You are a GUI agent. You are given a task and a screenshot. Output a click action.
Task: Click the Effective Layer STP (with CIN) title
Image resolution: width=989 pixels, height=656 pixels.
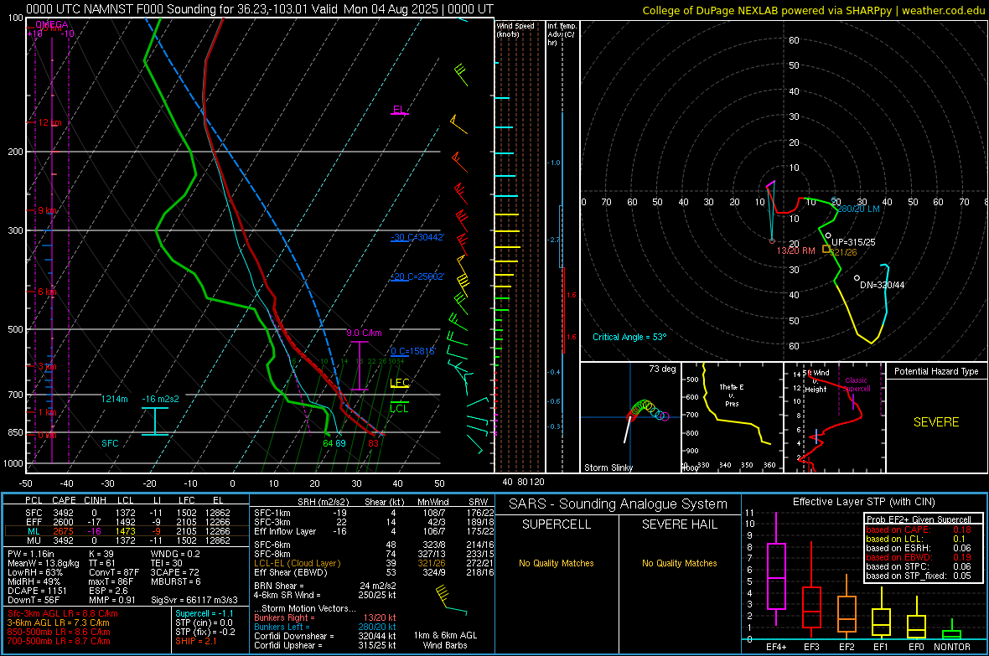(863, 502)
